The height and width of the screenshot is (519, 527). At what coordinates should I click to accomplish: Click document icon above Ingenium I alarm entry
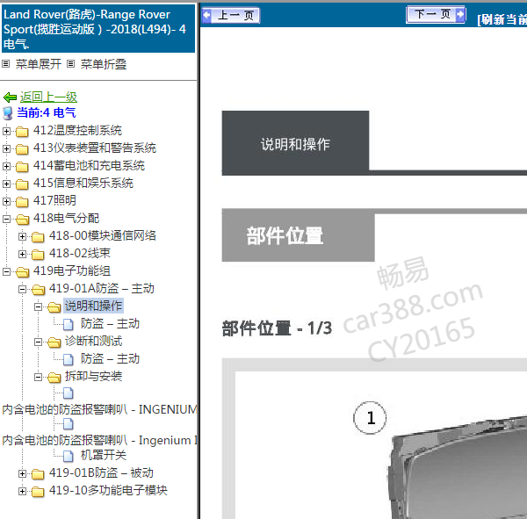point(69,424)
